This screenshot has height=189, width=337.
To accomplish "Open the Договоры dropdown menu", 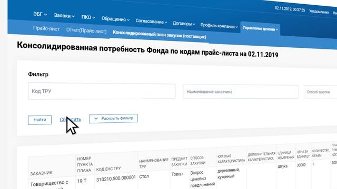I will [184, 23].
